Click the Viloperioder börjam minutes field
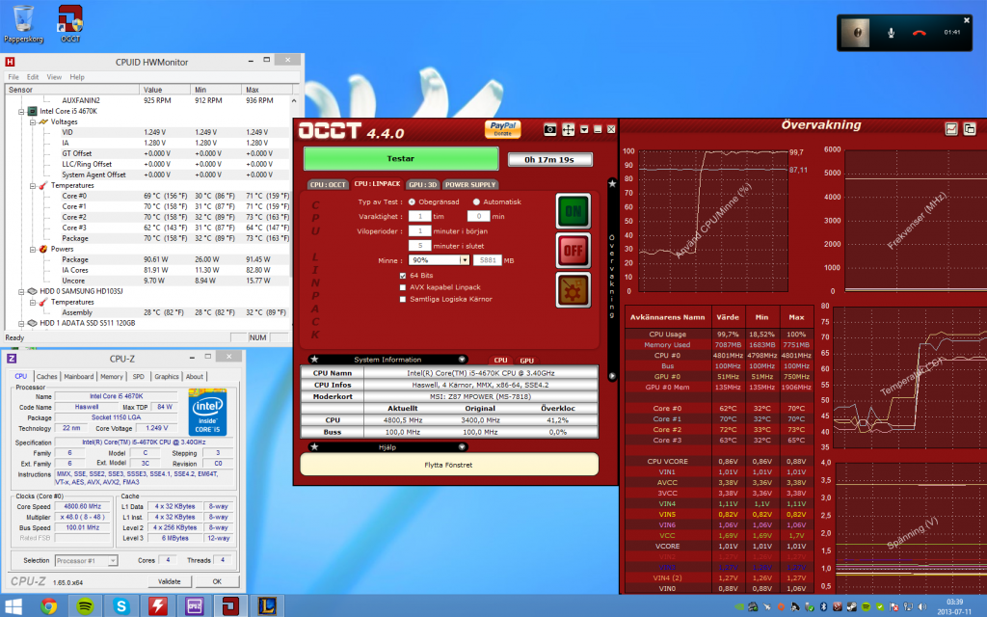The width and height of the screenshot is (987, 617). [419, 231]
